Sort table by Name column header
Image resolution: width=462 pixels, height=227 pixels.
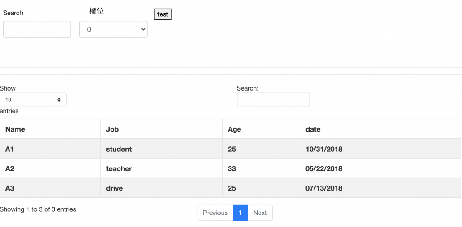click(x=15, y=129)
